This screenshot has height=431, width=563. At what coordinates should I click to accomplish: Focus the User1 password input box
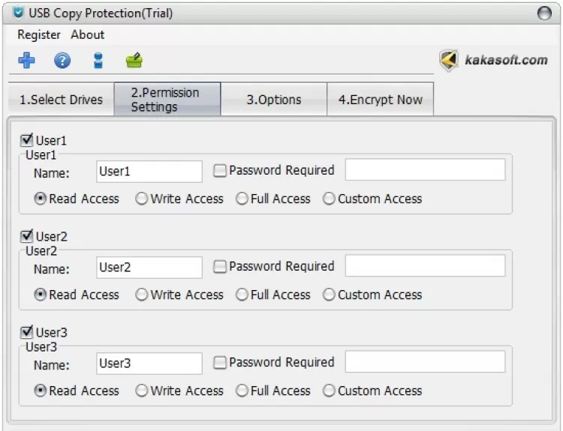[x=425, y=170]
